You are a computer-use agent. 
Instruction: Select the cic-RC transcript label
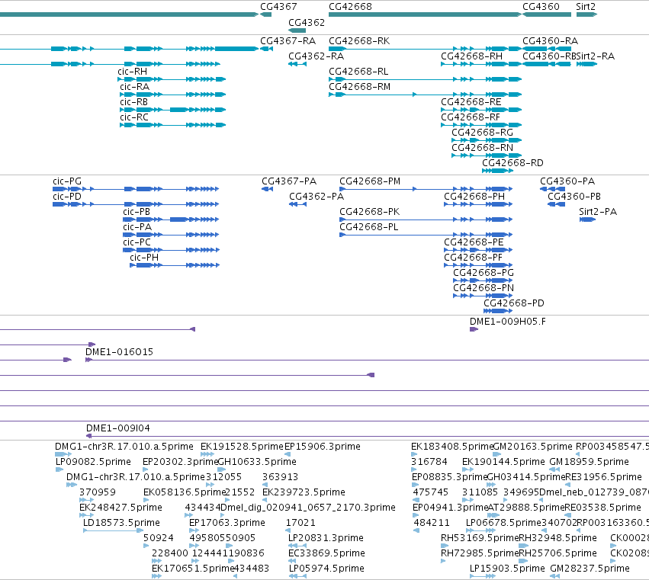[134, 117]
